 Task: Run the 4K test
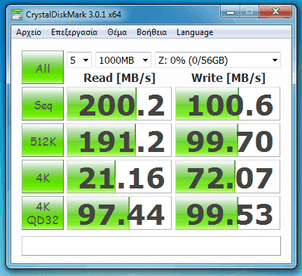click(43, 177)
